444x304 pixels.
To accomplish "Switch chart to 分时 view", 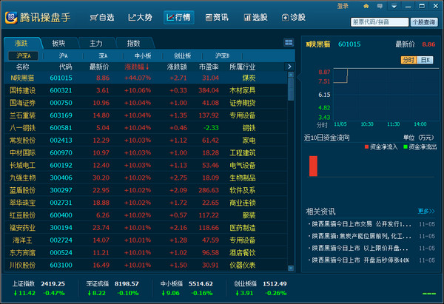I will tap(408, 60).
